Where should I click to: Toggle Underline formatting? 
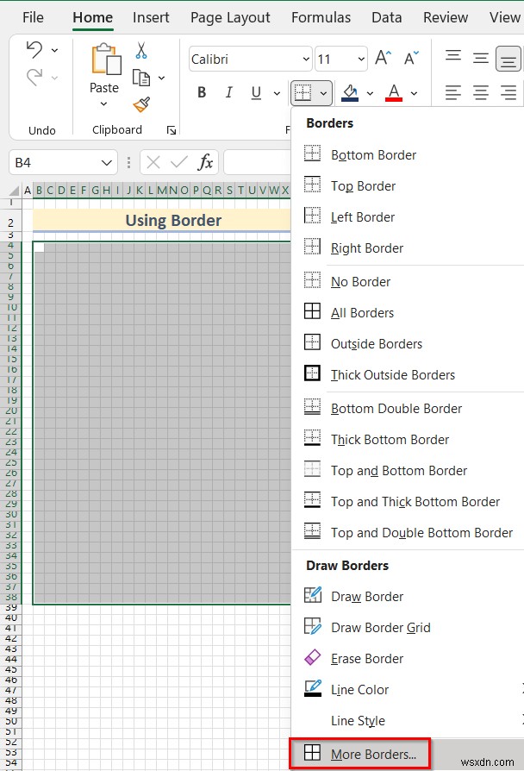click(256, 92)
